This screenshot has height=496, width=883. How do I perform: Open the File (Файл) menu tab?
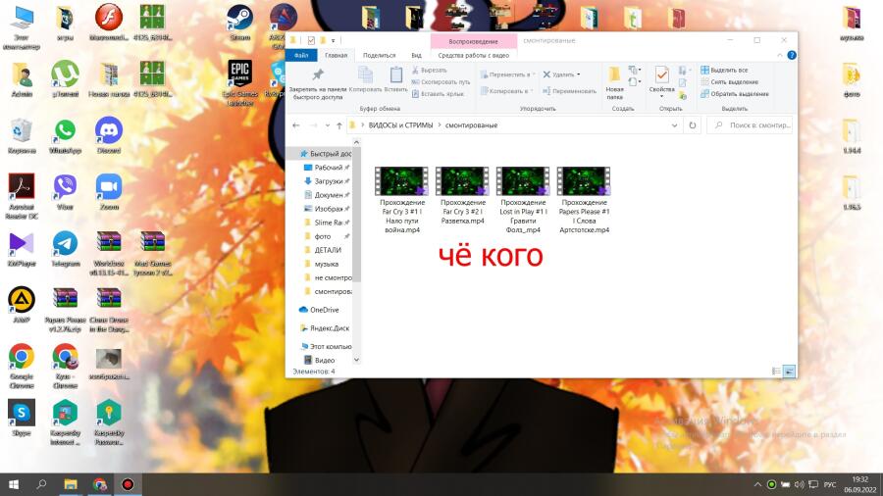point(301,55)
